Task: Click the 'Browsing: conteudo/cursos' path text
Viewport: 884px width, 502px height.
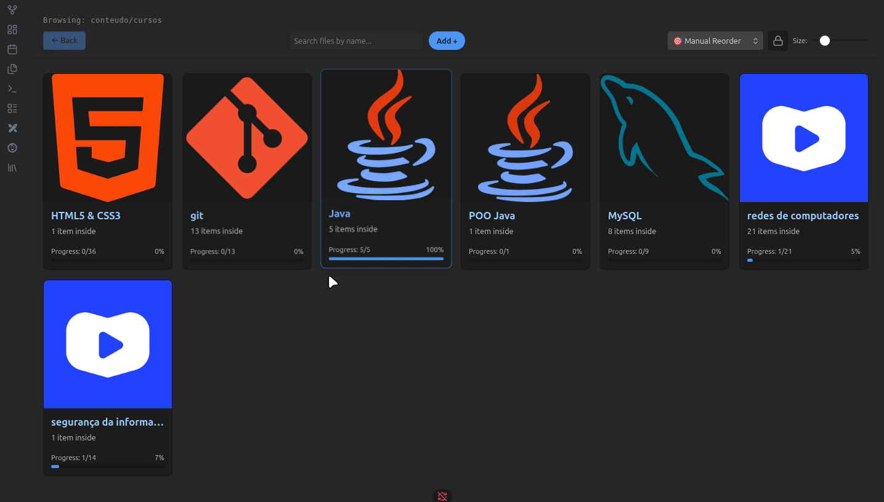Action: (102, 20)
